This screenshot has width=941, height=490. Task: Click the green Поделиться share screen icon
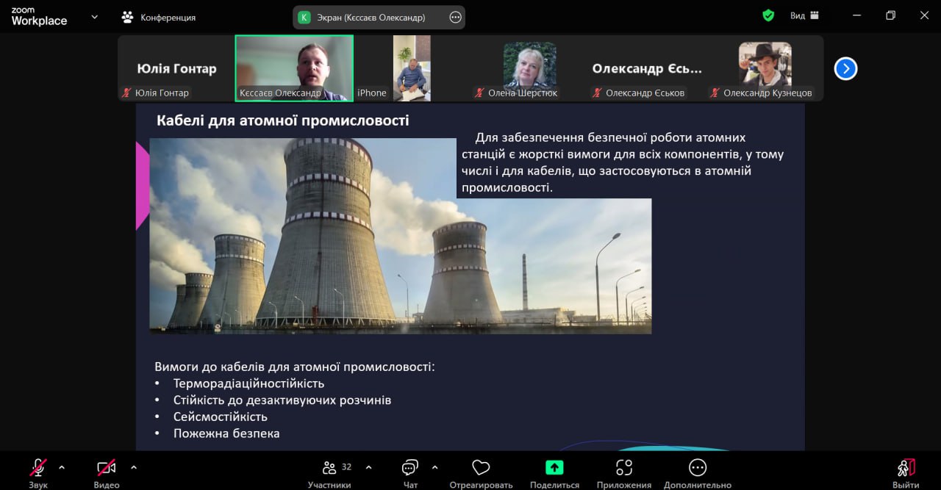coord(554,468)
